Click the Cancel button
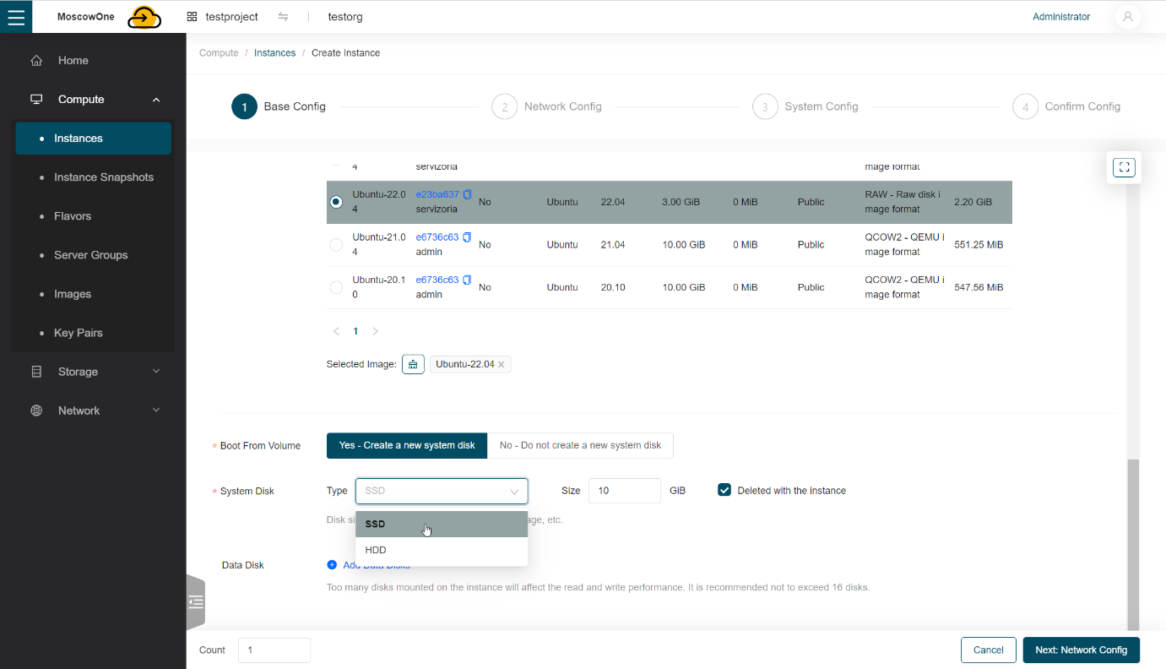This screenshot has height=669, width=1166. click(x=988, y=650)
